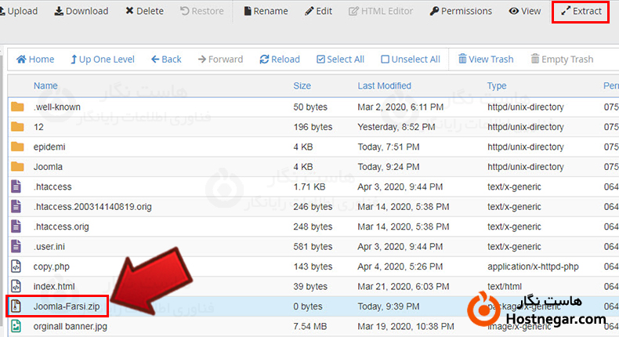Viewport: 619px width, 337px height.
Task: Click the View eye button
Action: [525, 11]
